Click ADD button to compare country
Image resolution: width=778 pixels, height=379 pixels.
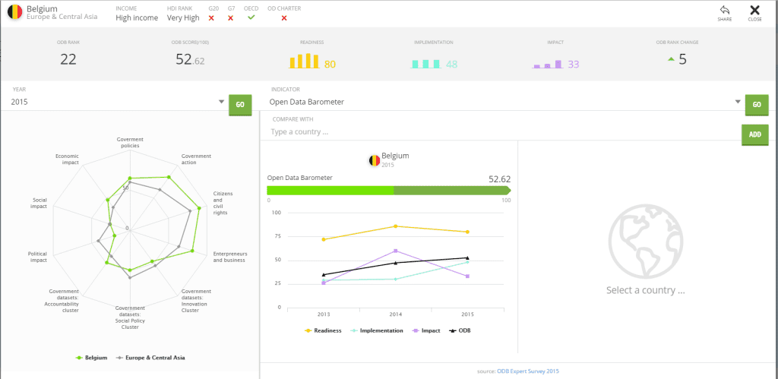pos(754,134)
